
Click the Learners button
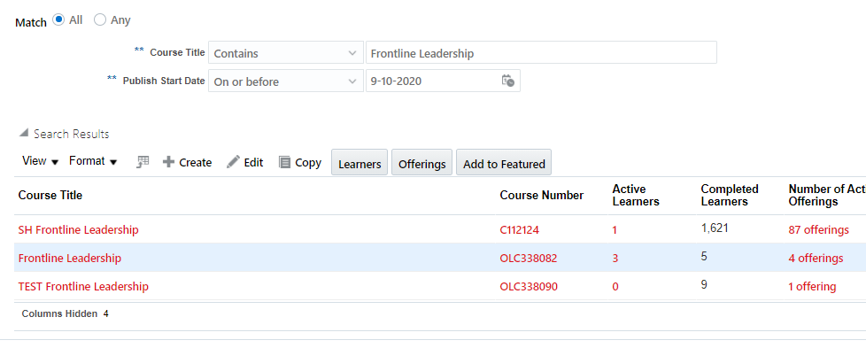[360, 162]
